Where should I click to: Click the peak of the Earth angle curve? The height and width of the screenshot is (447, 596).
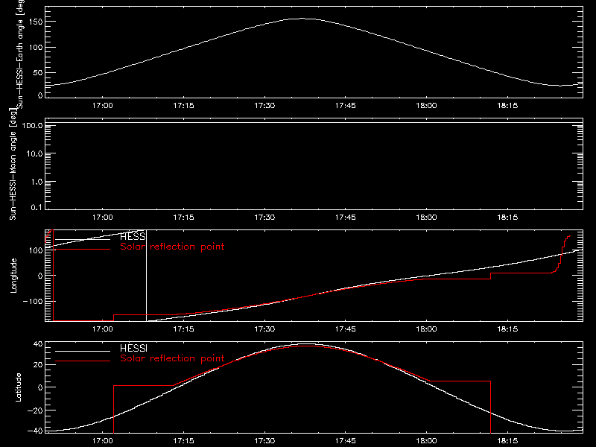click(302, 18)
